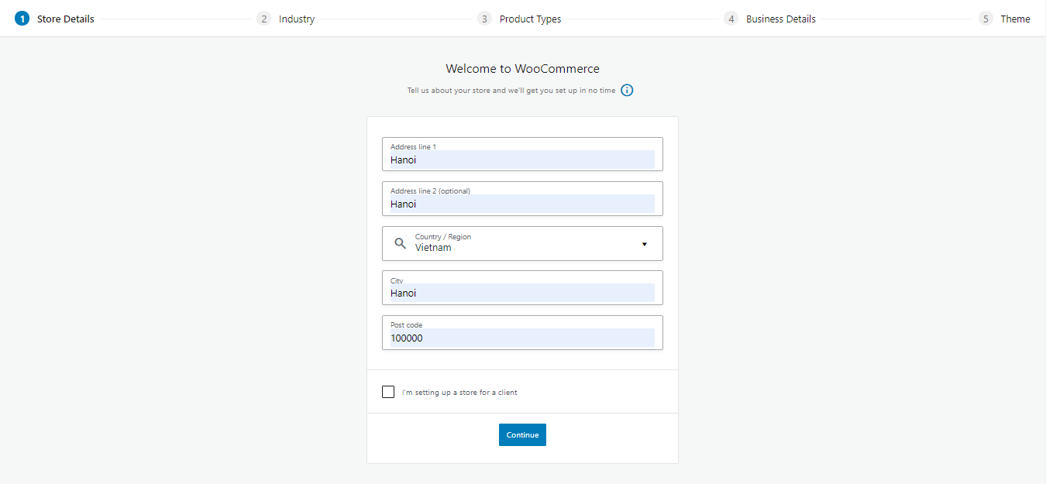Screen dimensions: 1046x484
Task: Click into Address line 2 optional field
Action: pyautogui.click(x=522, y=204)
